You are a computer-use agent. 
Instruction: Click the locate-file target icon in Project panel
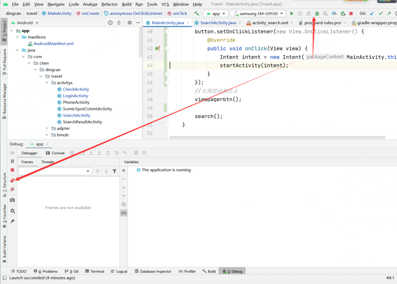pos(110,23)
